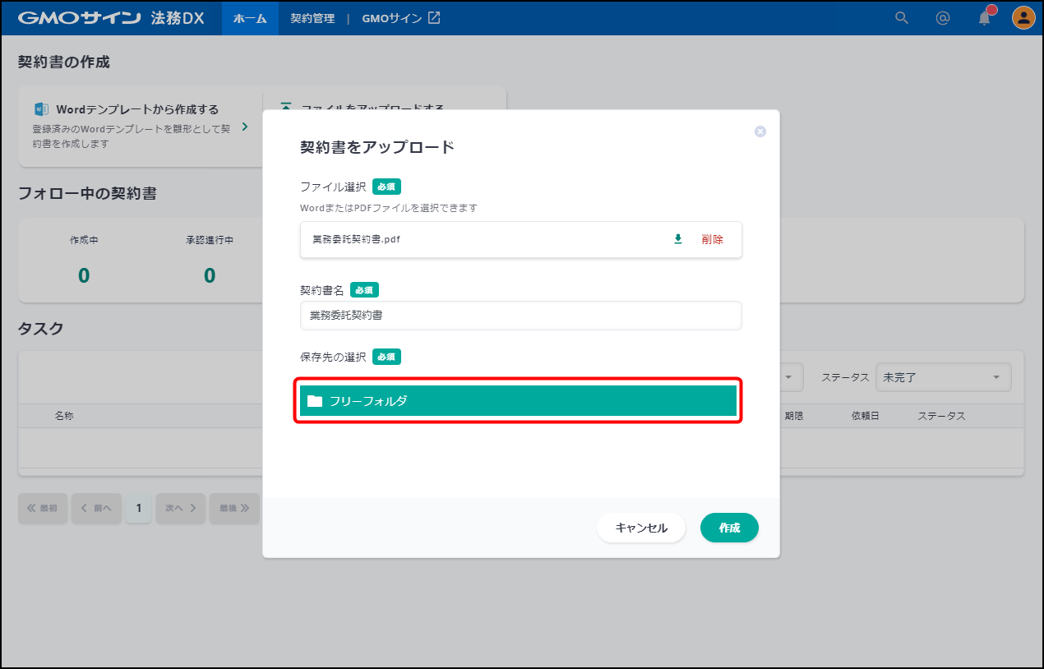Open the notifications bell
Viewport: 1044px width, 669px height.
(x=984, y=18)
